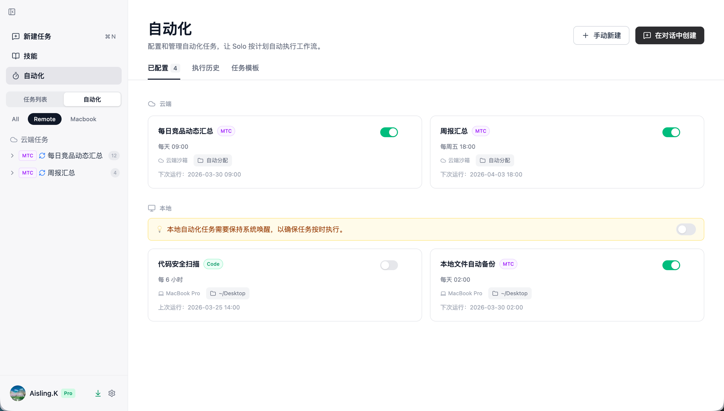Enable the 代码安全扫描 automation

[389, 265]
